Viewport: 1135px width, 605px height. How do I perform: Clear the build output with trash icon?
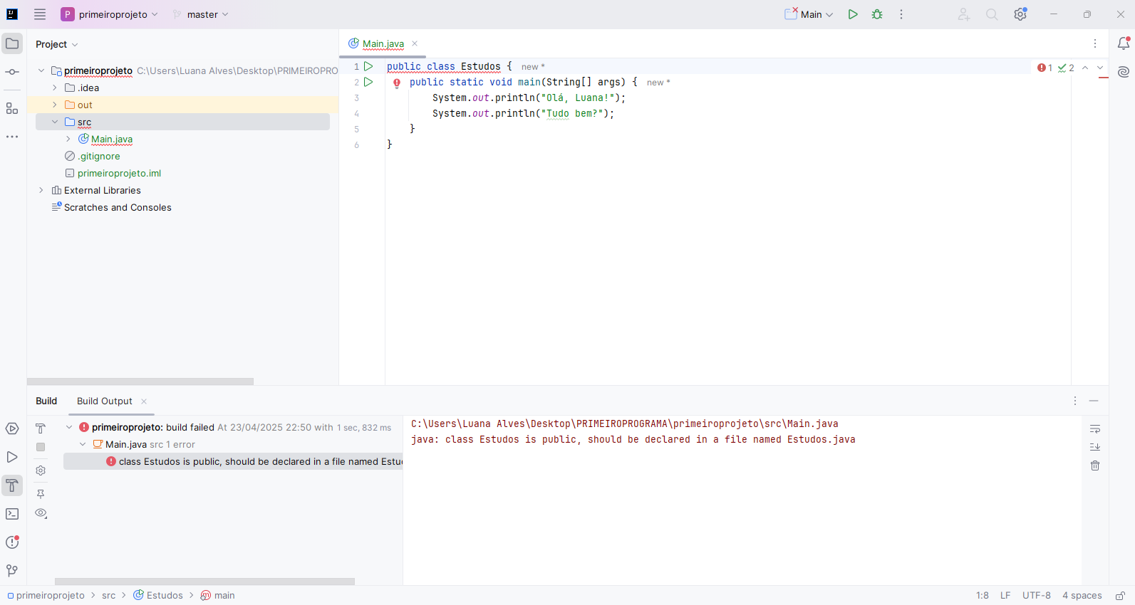pos(1095,465)
